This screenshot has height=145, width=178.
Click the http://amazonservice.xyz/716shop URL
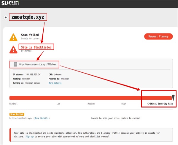37,64
